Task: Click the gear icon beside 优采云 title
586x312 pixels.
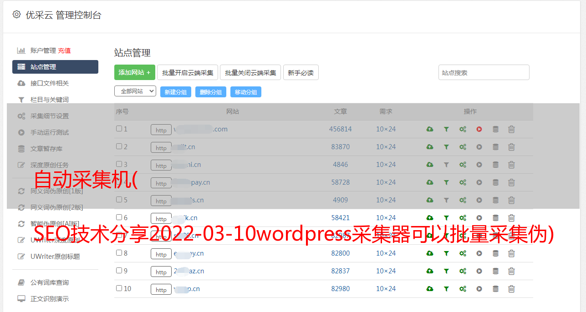Action: pyautogui.click(x=16, y=15)
